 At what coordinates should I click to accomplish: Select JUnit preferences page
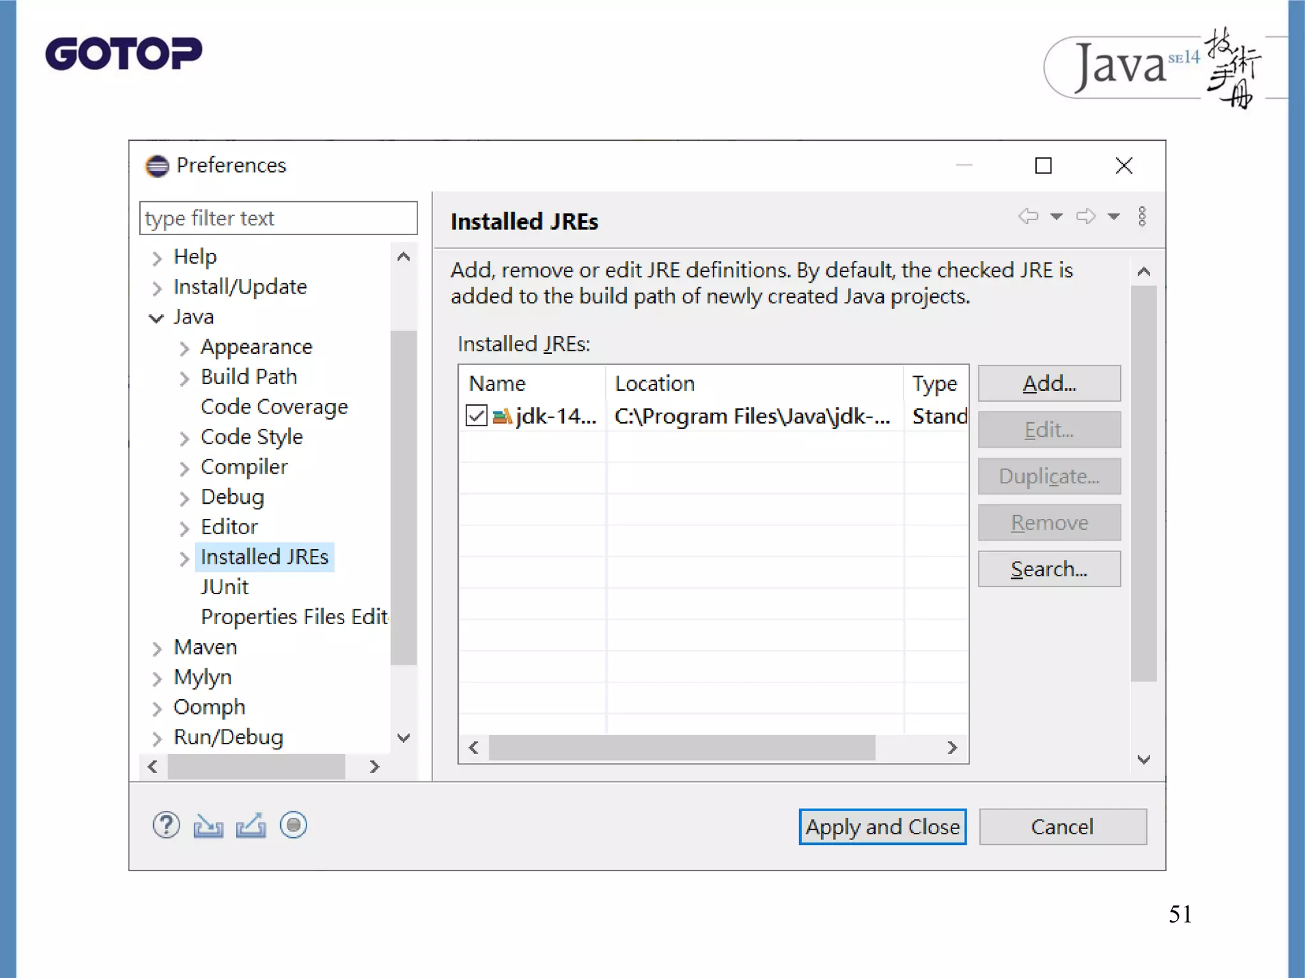coord(224,587)
